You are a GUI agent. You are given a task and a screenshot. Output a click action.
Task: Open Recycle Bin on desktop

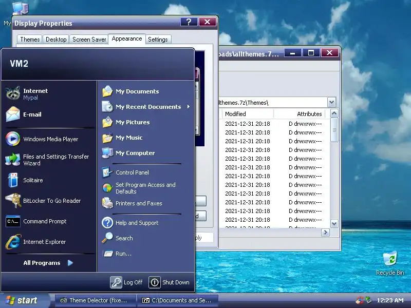coord(390,263)
